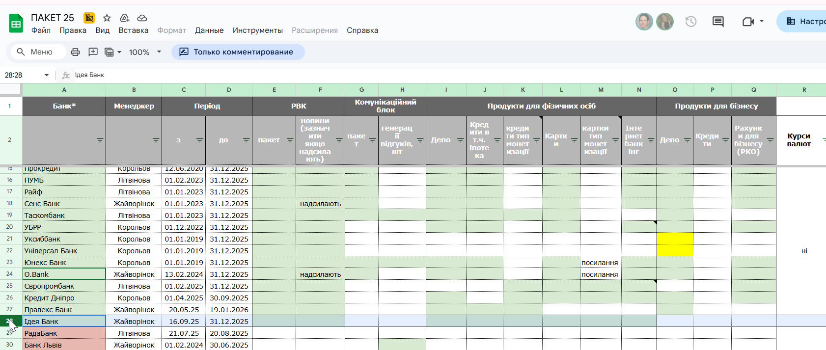Image resolution: width=826 pixels, height=350 pixels.
Task: Click the yellow cell in row 21
Action: (x=675, y=239)
